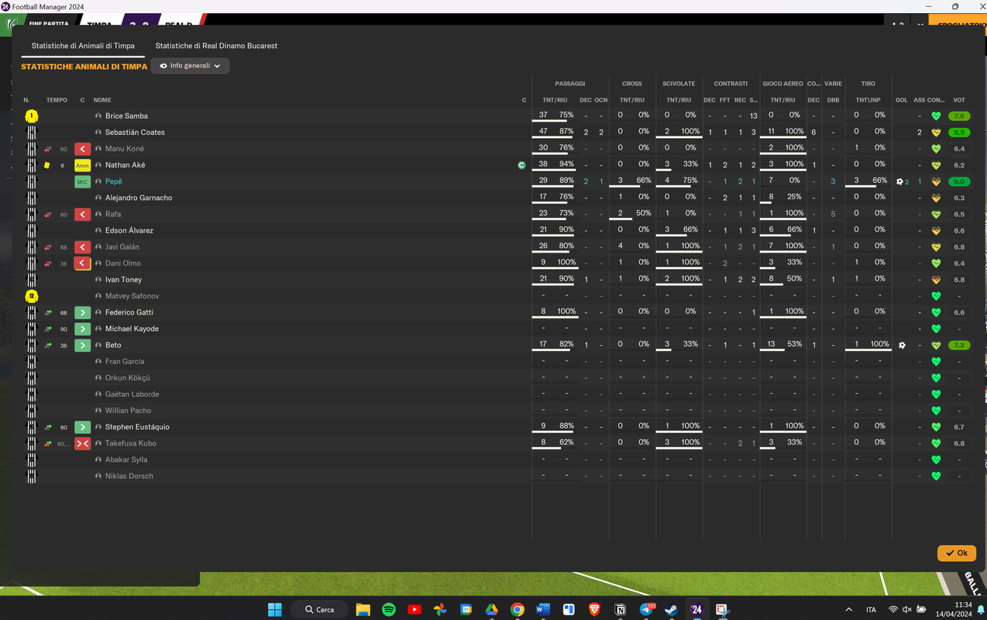
Task: Open player Ivan Toney
Action: point(123,280)
